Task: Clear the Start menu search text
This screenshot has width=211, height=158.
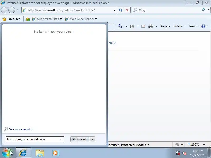Action: tap(61, 140)
